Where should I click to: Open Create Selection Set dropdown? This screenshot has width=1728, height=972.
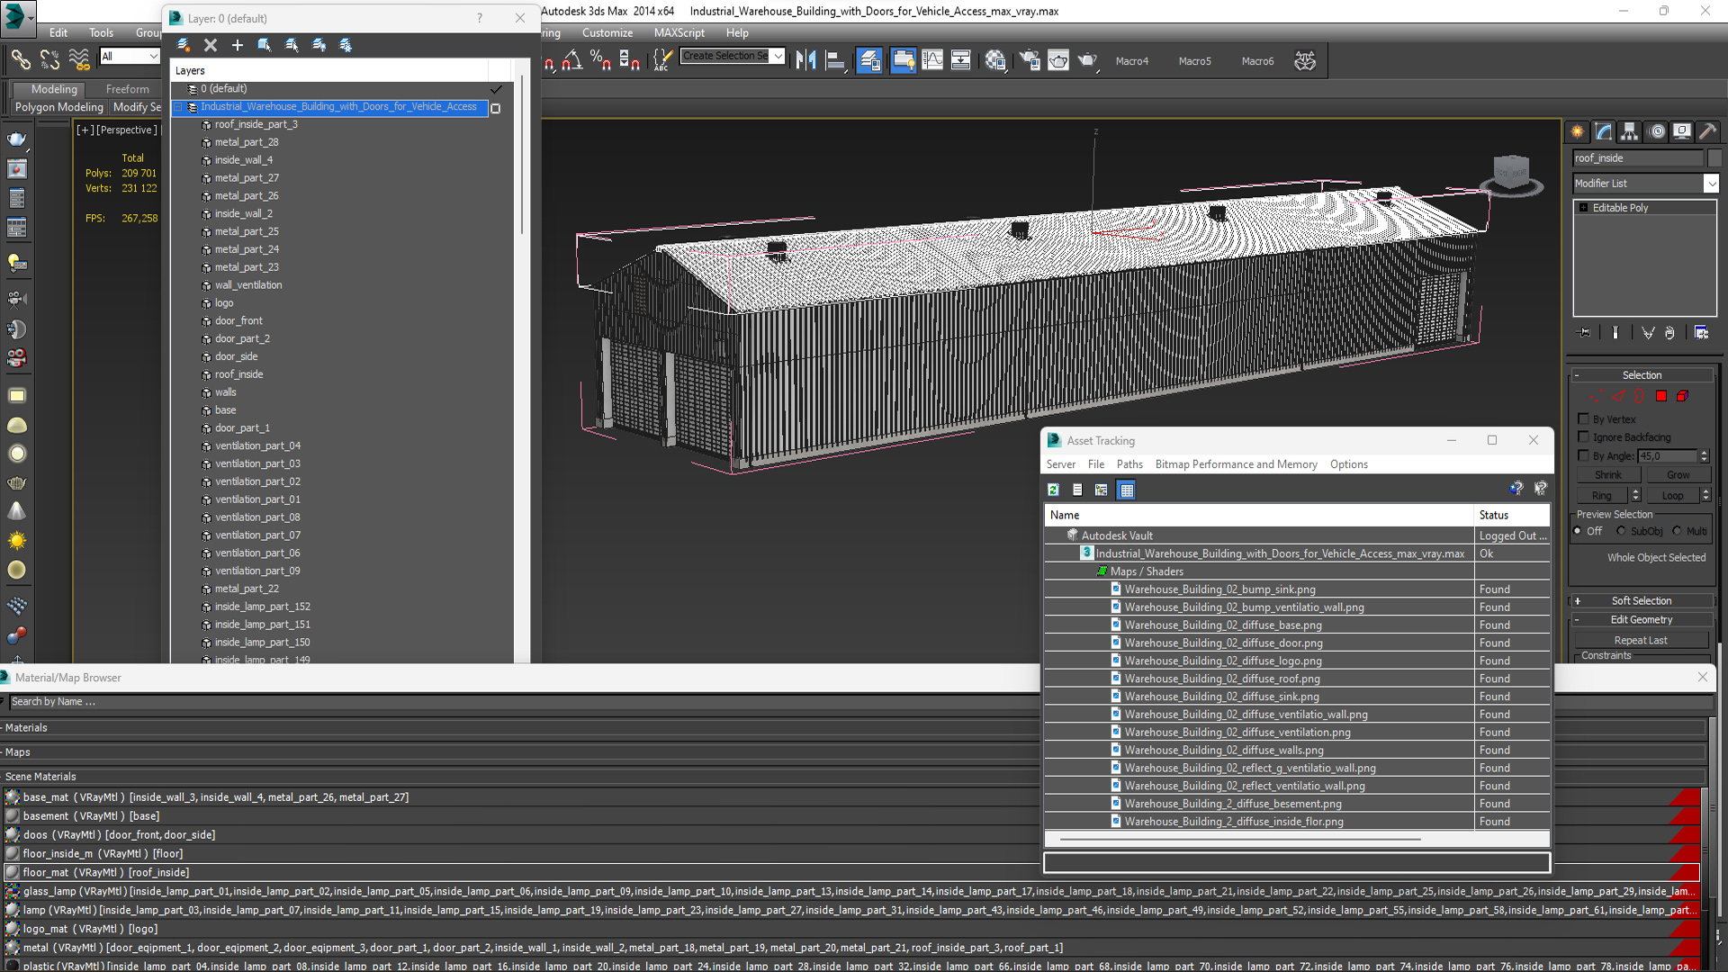pos(778,56)
